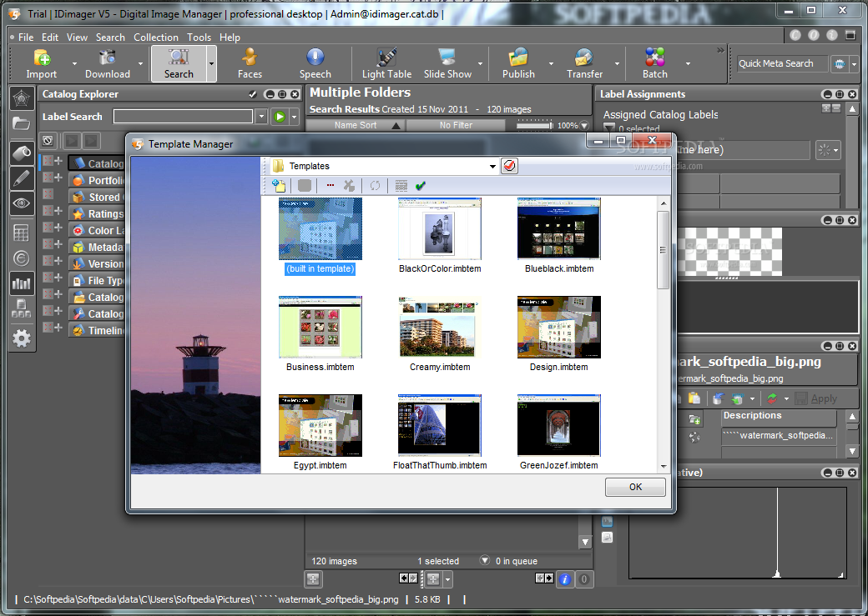
Task: Select the BlackOrColor.imbtem template thumbnail
Action: tap(440, 228)
